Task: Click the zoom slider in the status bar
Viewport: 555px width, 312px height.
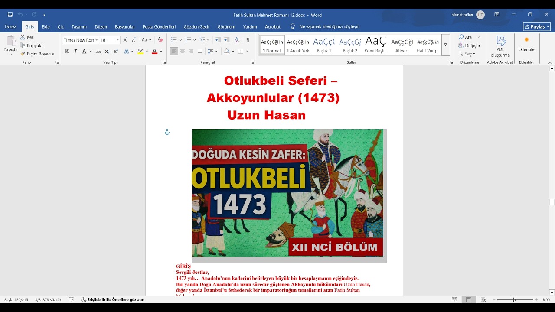Action: point(513,299)
